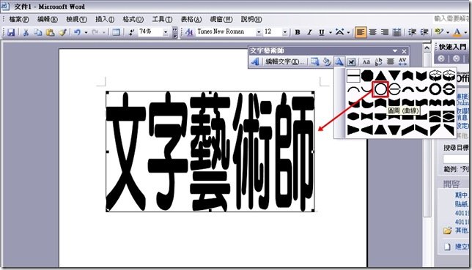Click the 其他 link in task pane
472x270 pixels.
(462, 230)
